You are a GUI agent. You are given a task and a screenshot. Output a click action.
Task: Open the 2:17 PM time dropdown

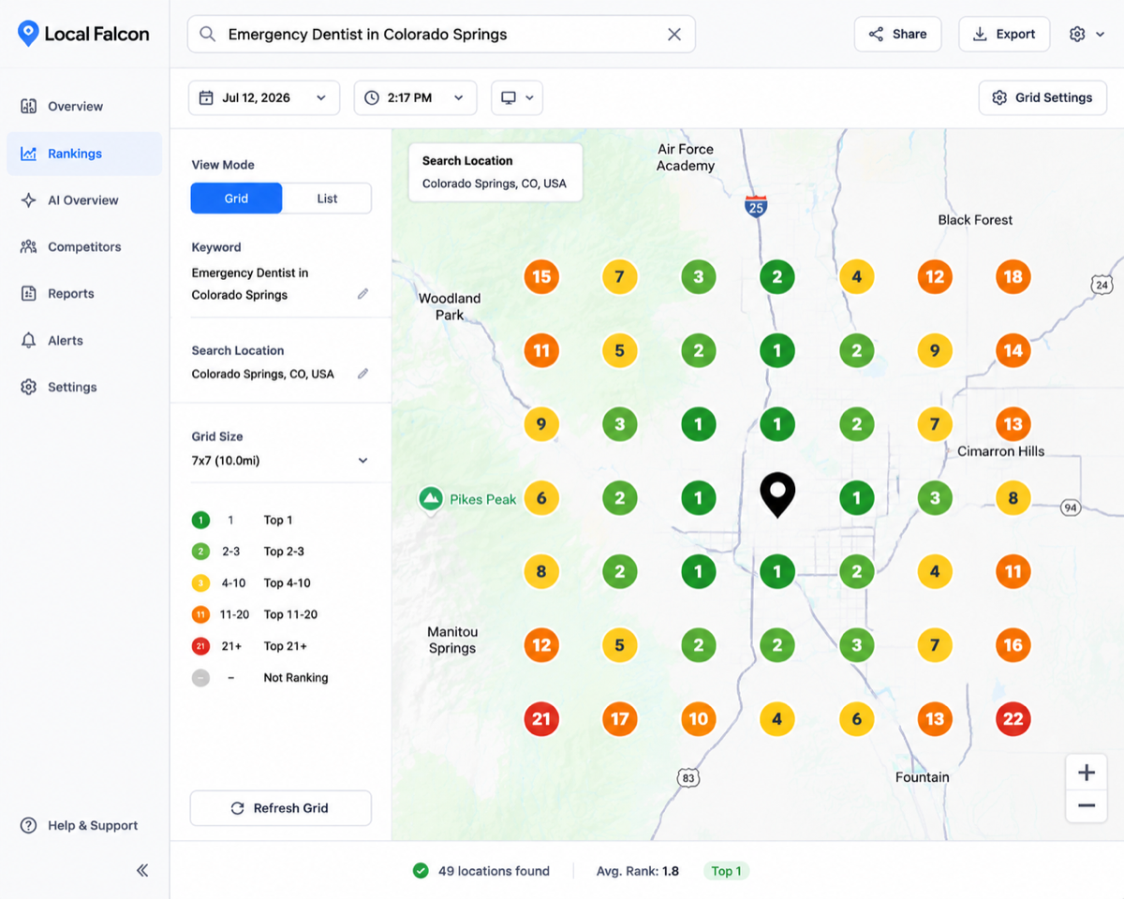pos(415,97)
